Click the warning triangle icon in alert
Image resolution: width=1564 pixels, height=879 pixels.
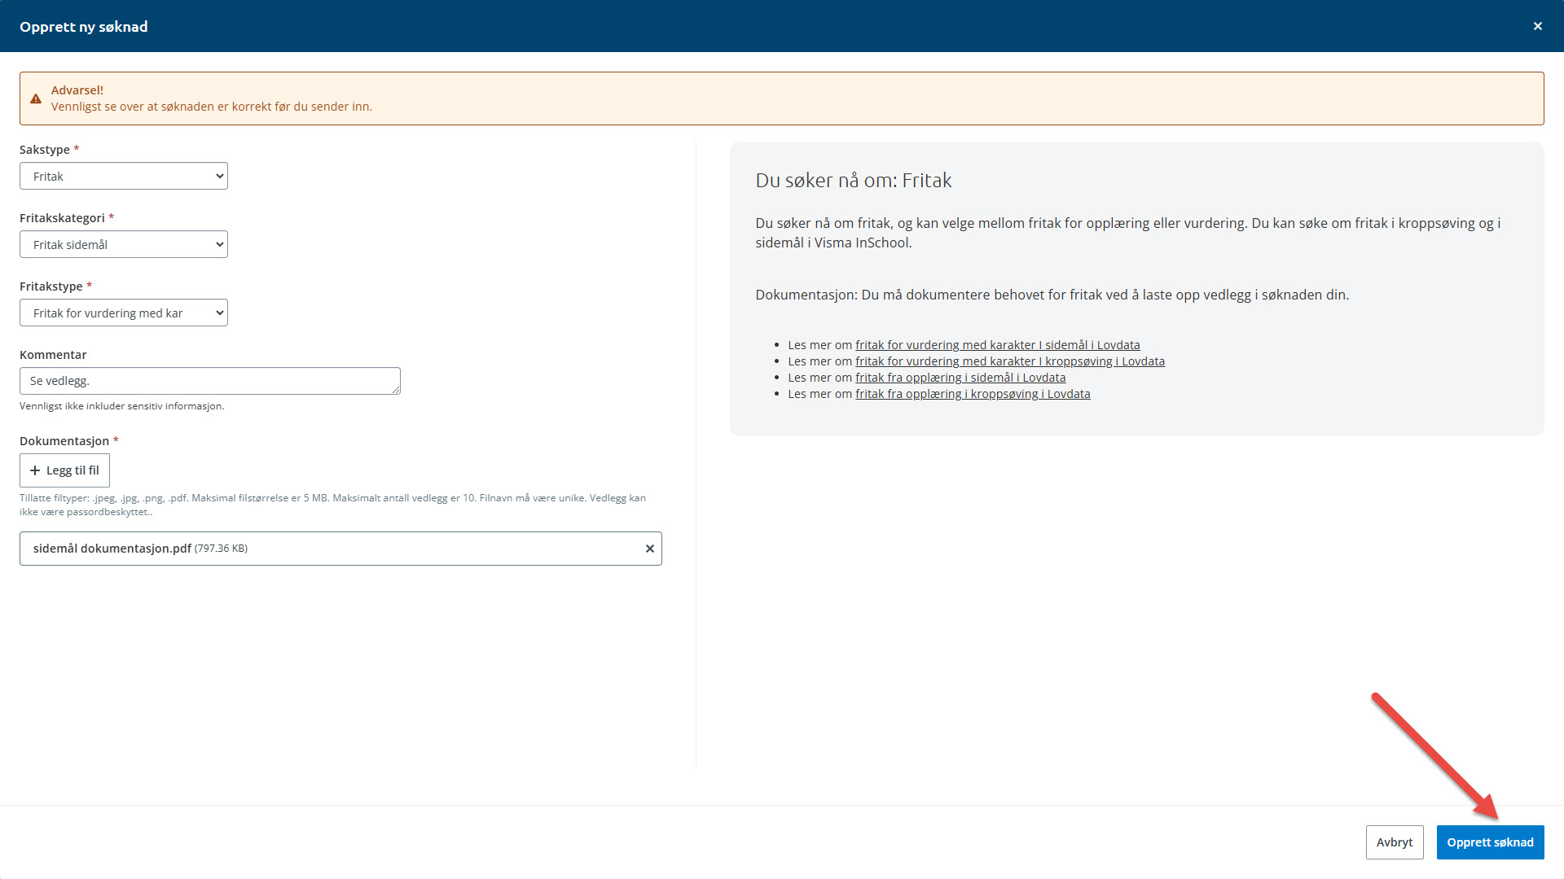(36, 98)
